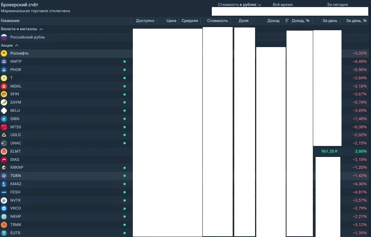This screenshot has width=371, height=237.
Task: Click the FESH ticker logo icon
Action: (x=4, y=192)
